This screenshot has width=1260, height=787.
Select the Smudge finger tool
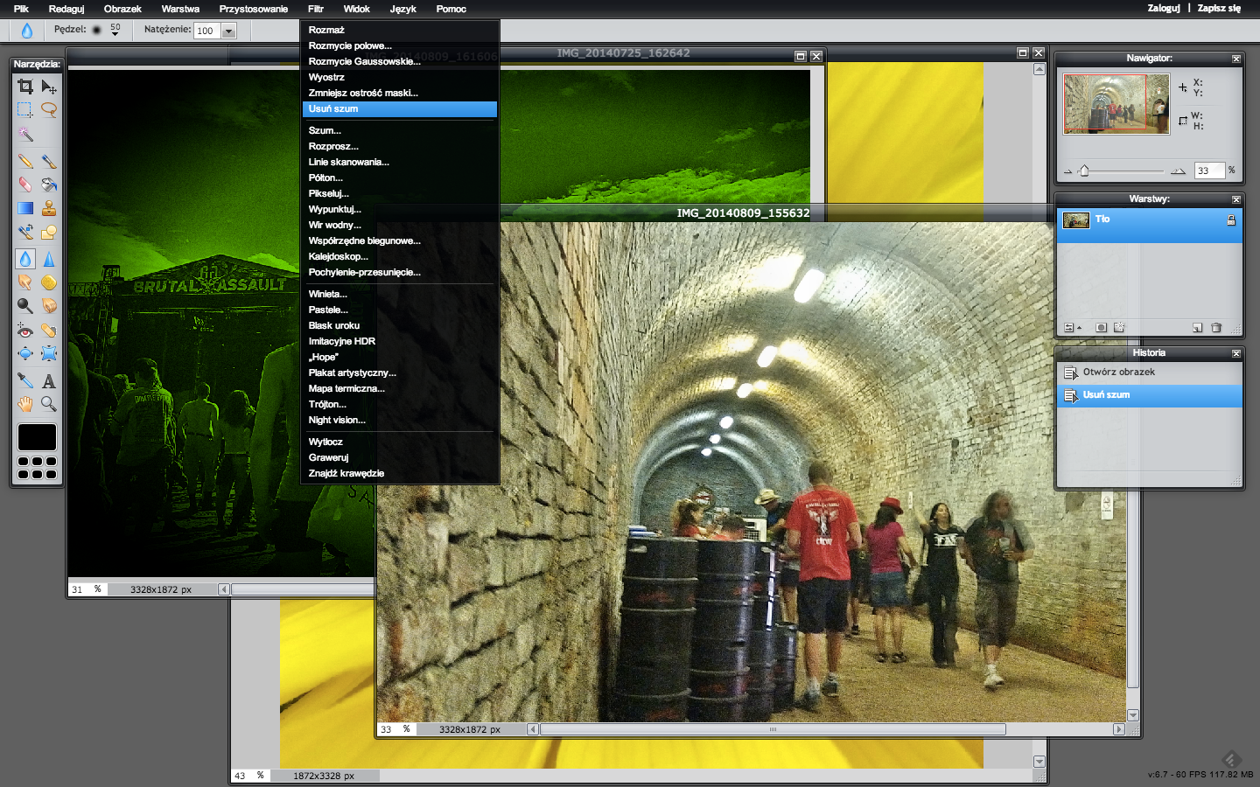[x=25, y=282]
